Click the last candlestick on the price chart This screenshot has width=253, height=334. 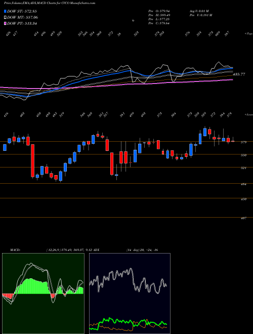[x=233, y=141]
